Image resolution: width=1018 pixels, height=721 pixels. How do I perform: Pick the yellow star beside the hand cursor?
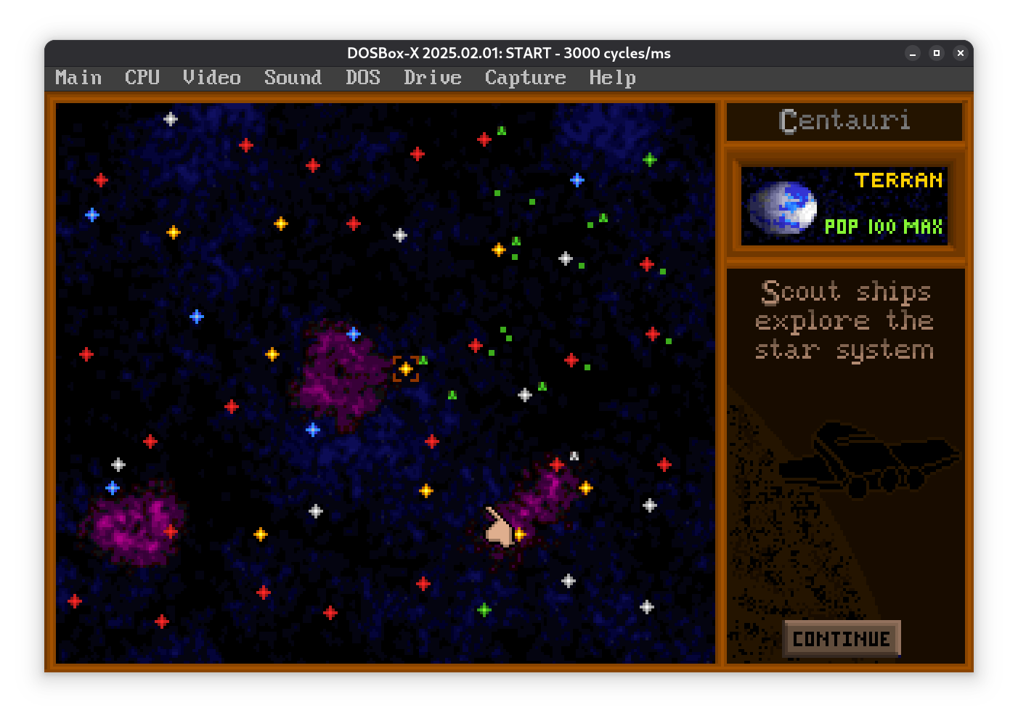pos(520,534)
